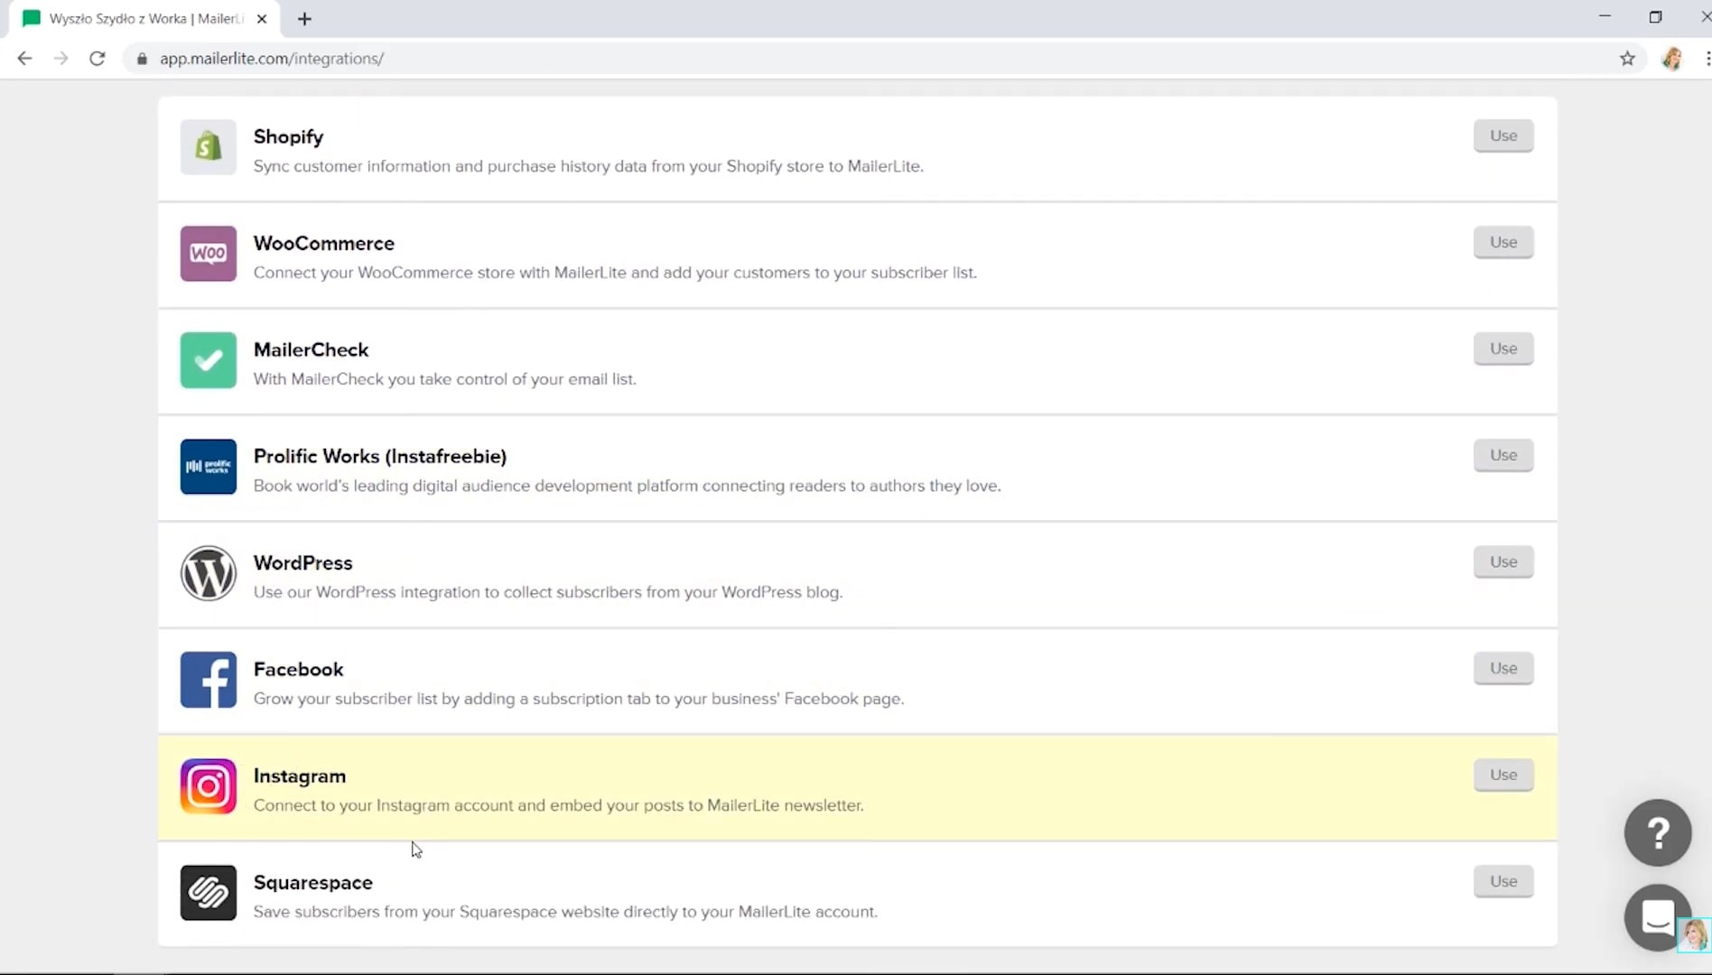Reload the integrations page

click(98, 59)
